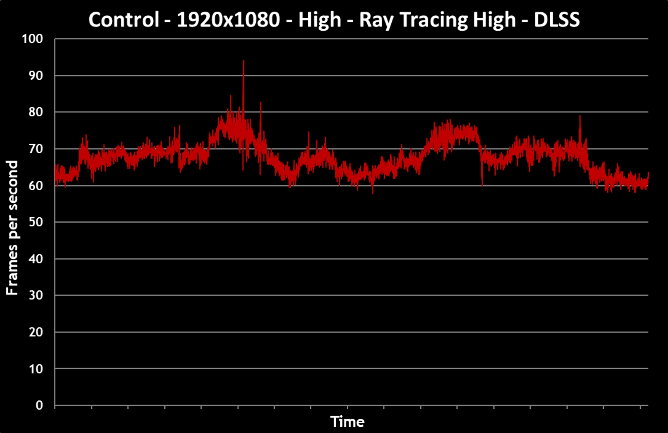Click the y-axis value 100
The height and width of the screenshot is (433, 668).
(32, 39)
